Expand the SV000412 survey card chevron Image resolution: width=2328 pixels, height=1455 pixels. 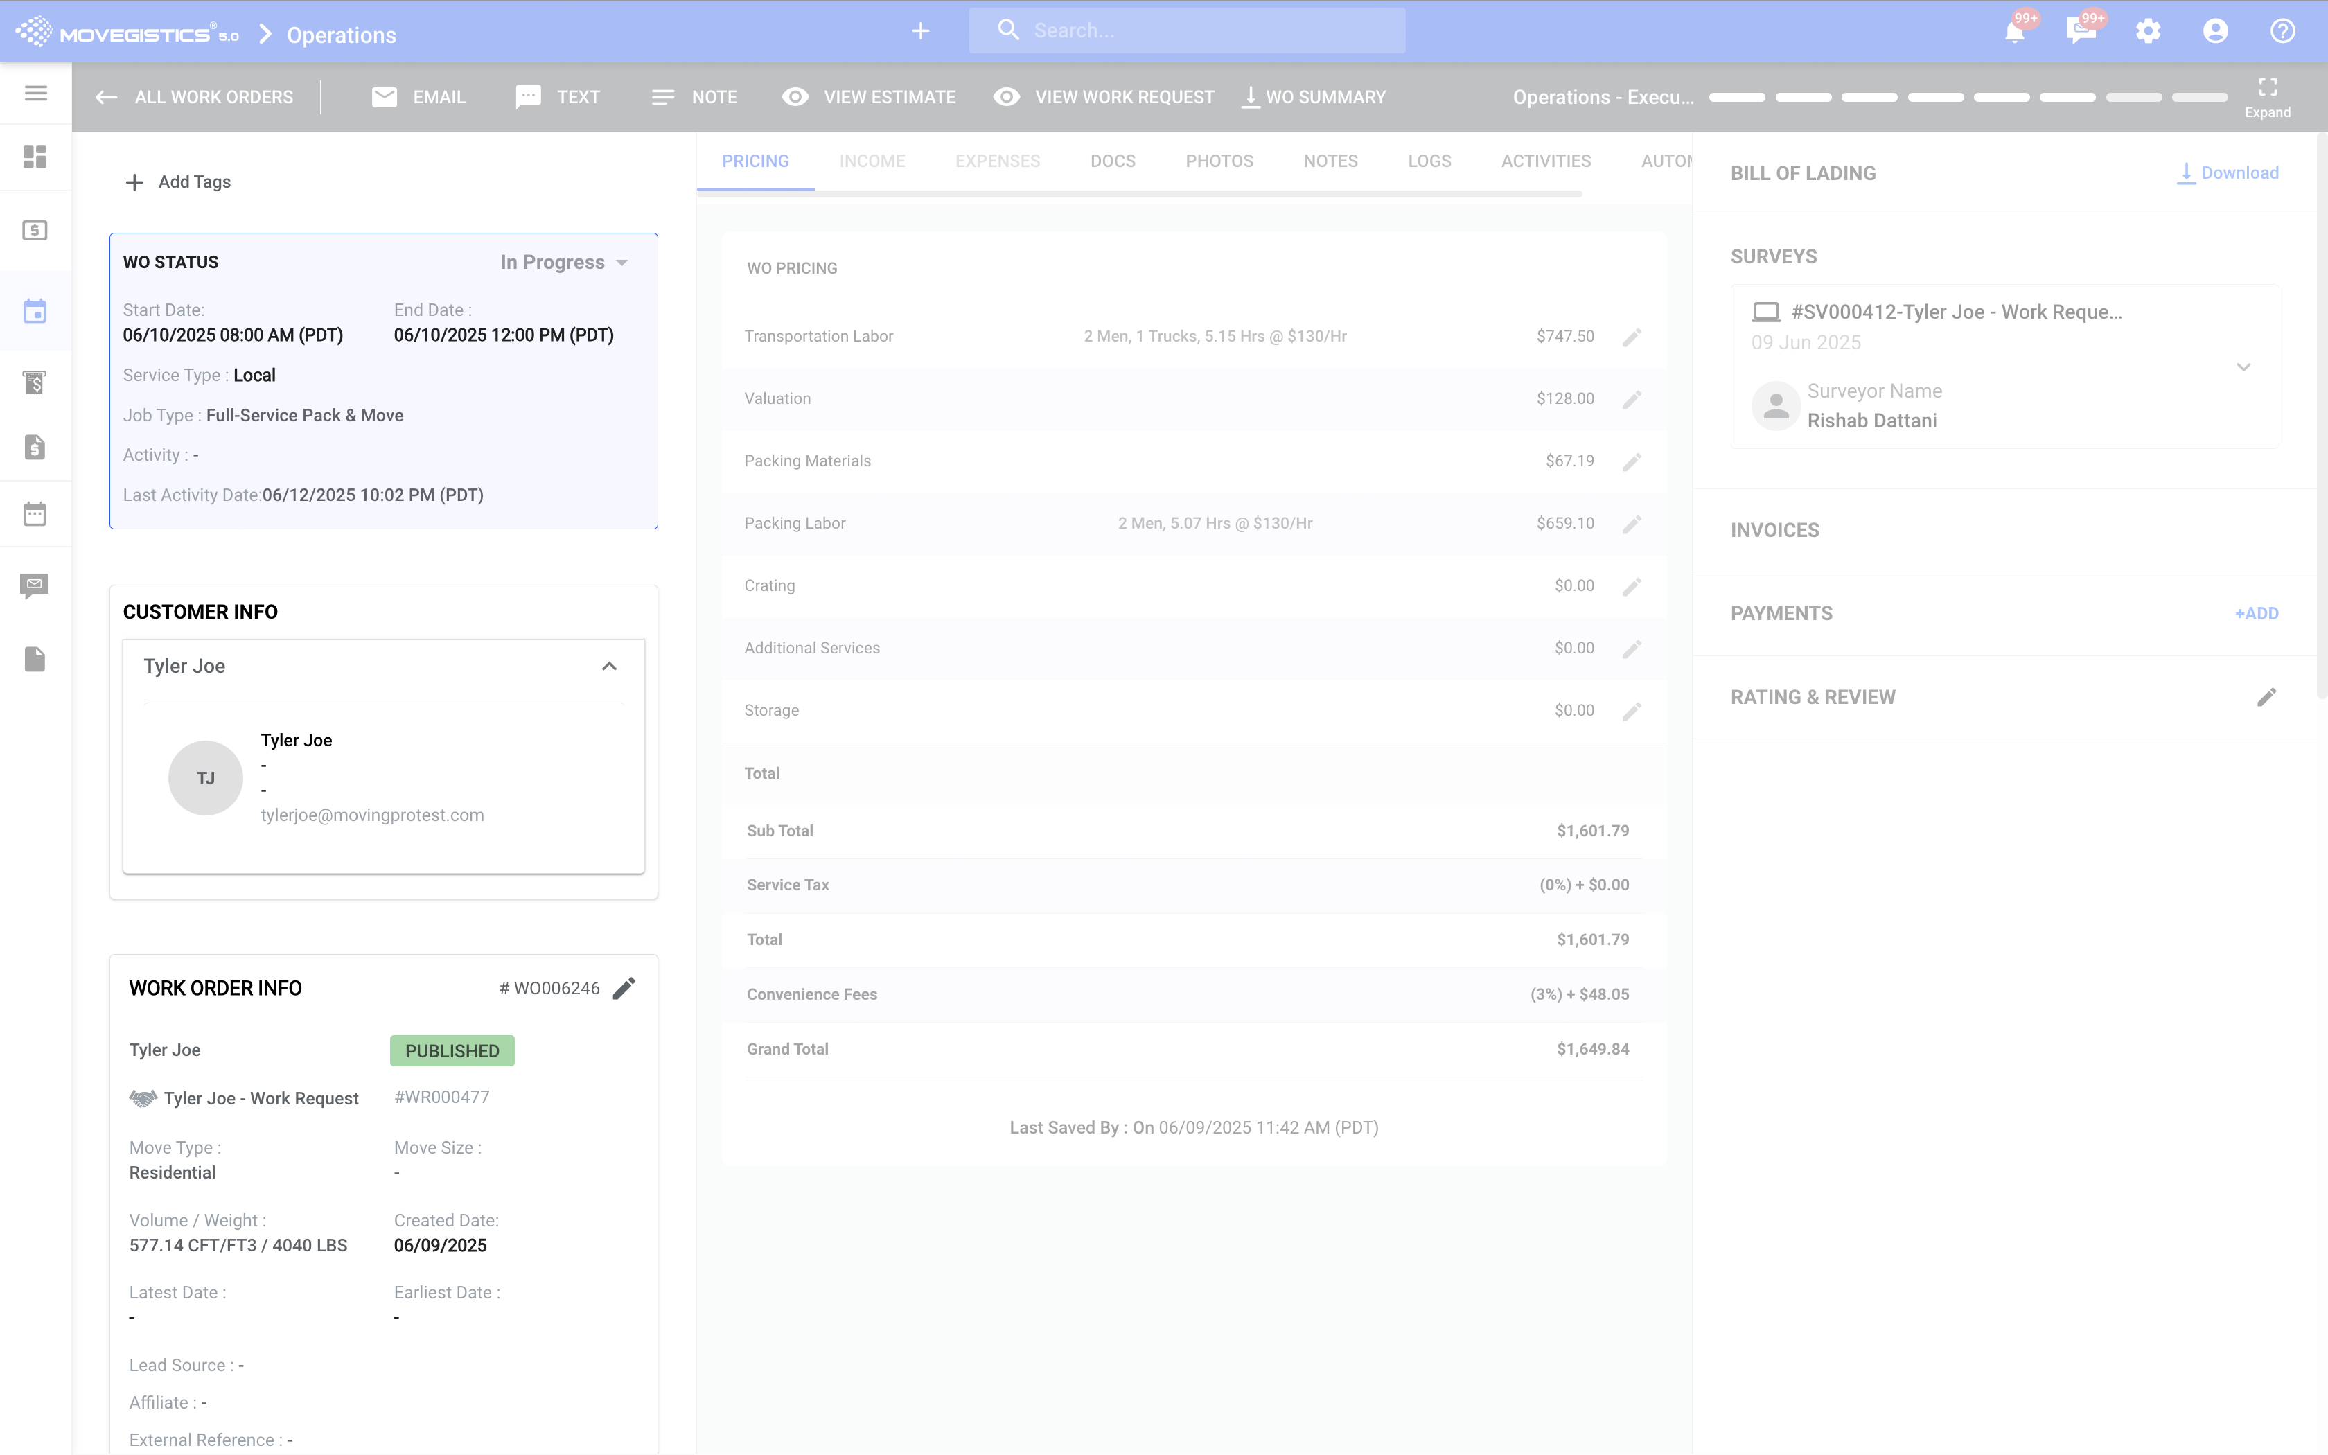point(2243,367)
